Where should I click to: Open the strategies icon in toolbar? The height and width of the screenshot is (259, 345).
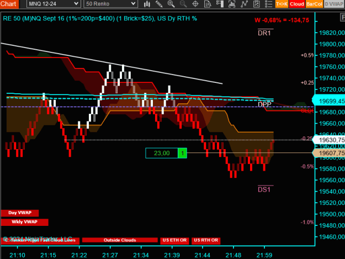pos(257,4)
